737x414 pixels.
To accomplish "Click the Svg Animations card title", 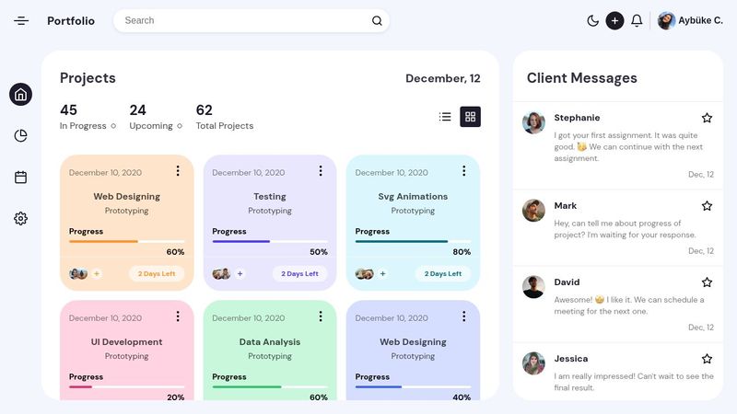I will click(413, 197).
